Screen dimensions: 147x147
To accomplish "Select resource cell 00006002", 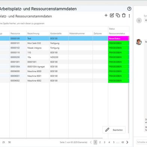I will point(18,81).
